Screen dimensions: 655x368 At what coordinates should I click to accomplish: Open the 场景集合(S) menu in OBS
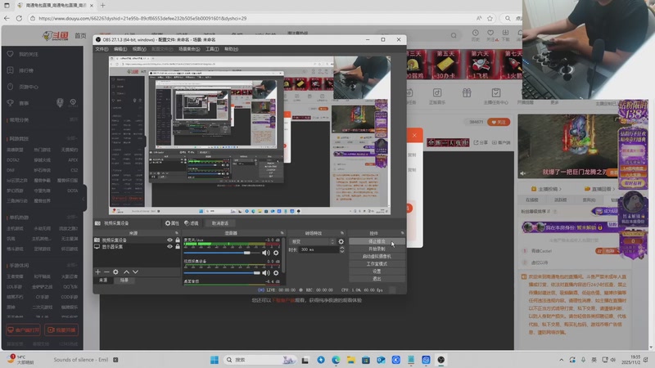(189, 49)
